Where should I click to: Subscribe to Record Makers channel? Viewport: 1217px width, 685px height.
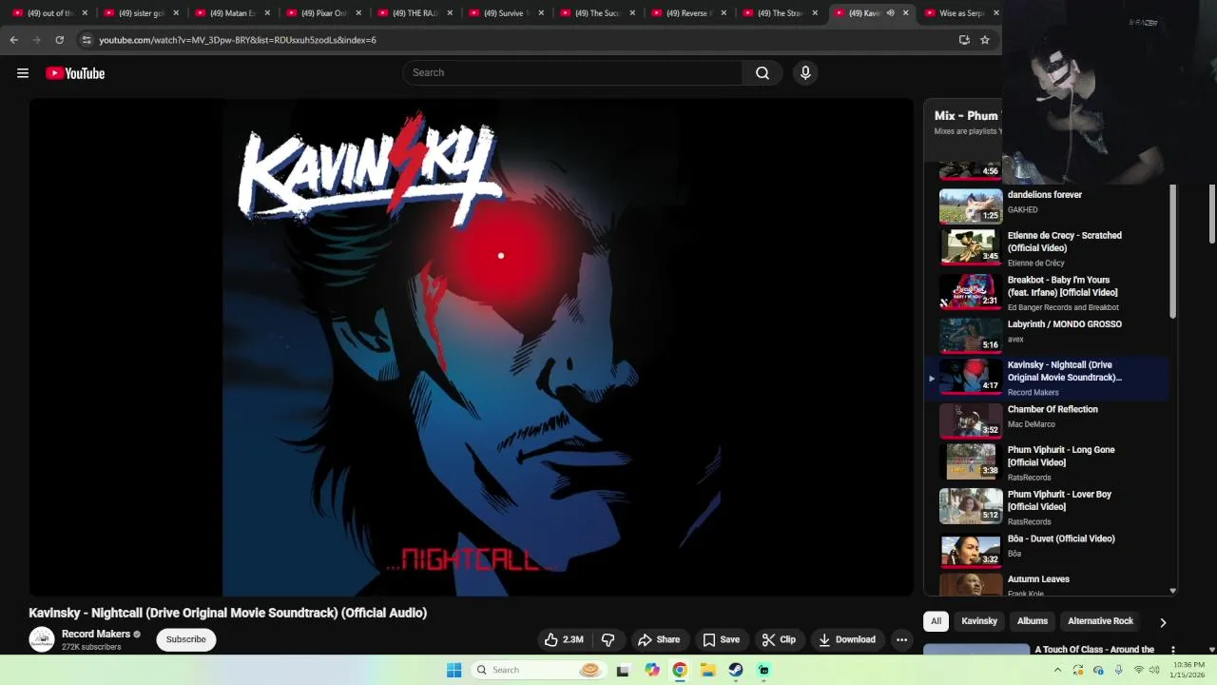click(x=185, y=639)
